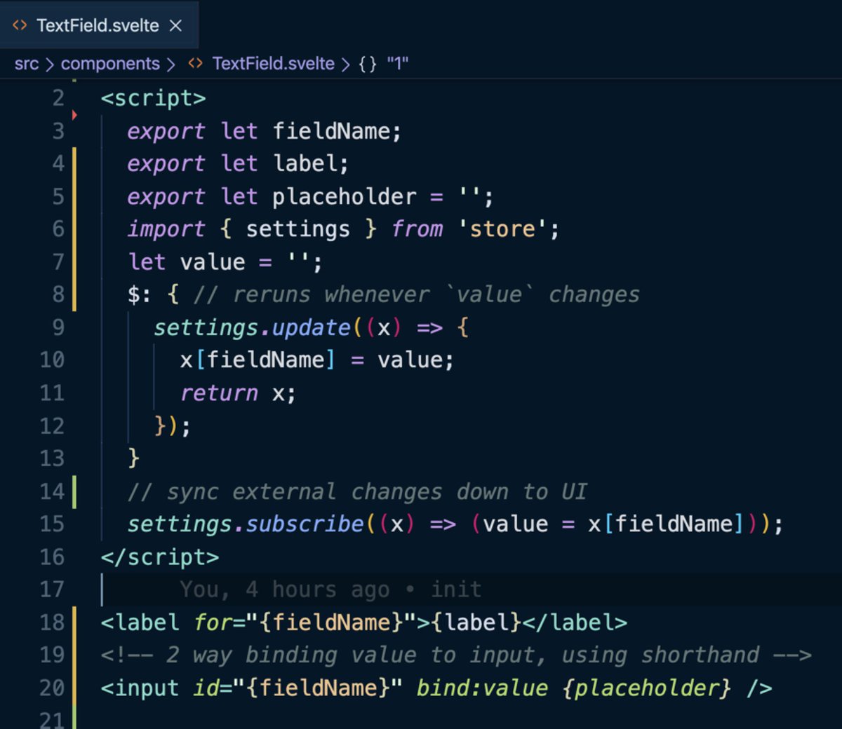
Task: Open the src breadcrumb dropdown
Action: pyautogui.click(x=27, y=64)
